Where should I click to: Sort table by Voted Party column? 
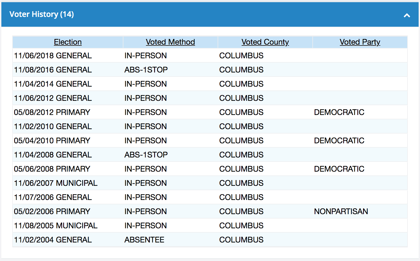coord(360,42)
